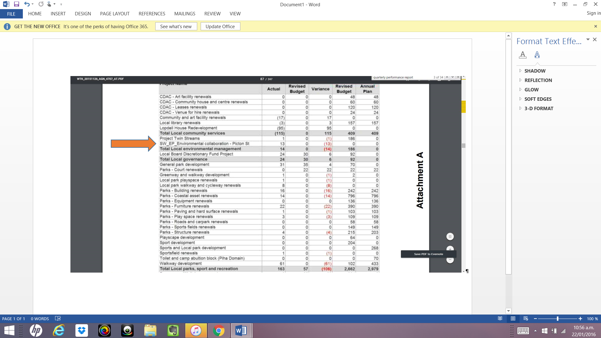Open Evernote from taskbar
The height and width of the screenshot is (338, 601).
pyautogui.click(x=173, y=330)
